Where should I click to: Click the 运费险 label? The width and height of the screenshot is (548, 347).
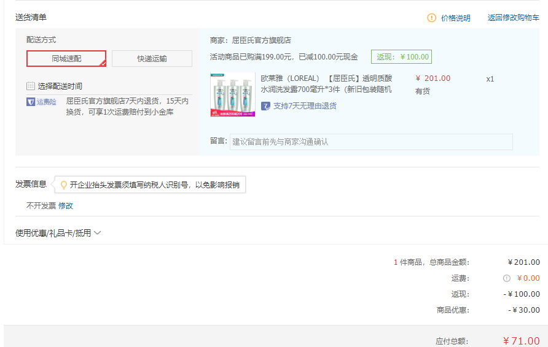tap(47, 102)
